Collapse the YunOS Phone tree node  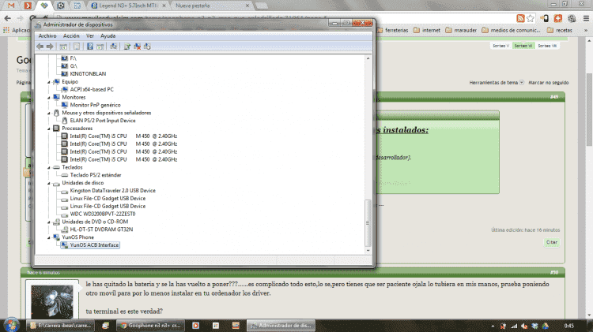pyautogui.click(x=49, y=237)
